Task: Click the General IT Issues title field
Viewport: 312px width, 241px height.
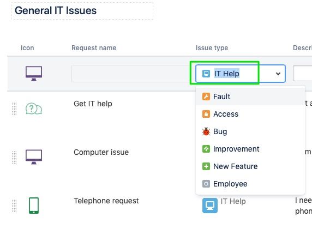Action: click(x=82, y=11)
